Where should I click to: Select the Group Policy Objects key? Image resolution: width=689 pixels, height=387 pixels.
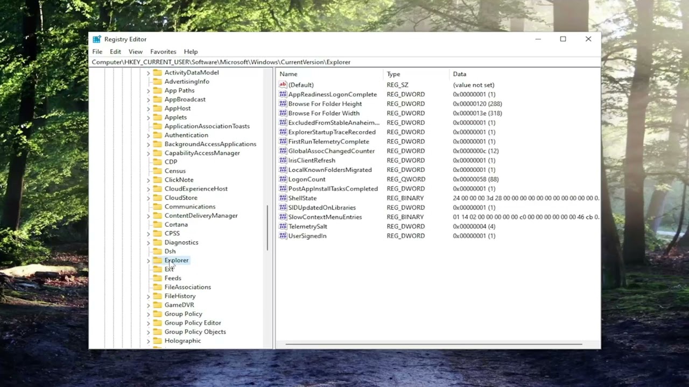click(x=195, y=332)
